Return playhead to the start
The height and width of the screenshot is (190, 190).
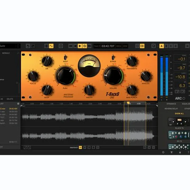[75, 46]
